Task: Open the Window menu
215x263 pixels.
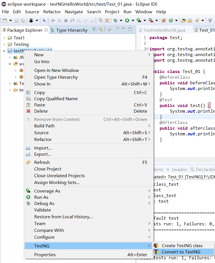Action: click(x=144, y=12)
